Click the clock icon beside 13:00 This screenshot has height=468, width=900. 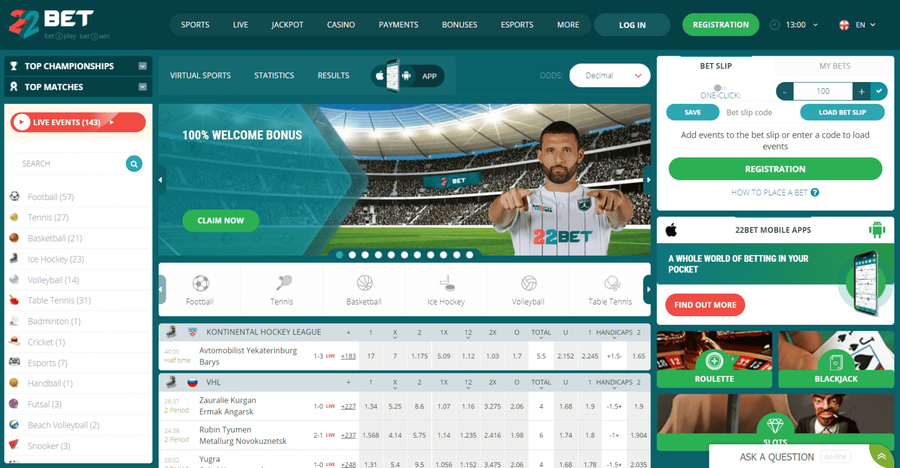pyautogui.click(x=775, y=25)
